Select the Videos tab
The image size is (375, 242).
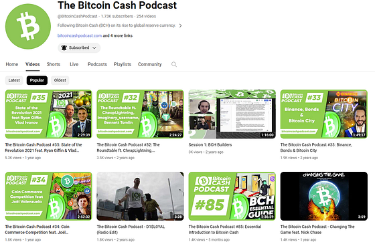click(33, 64)
